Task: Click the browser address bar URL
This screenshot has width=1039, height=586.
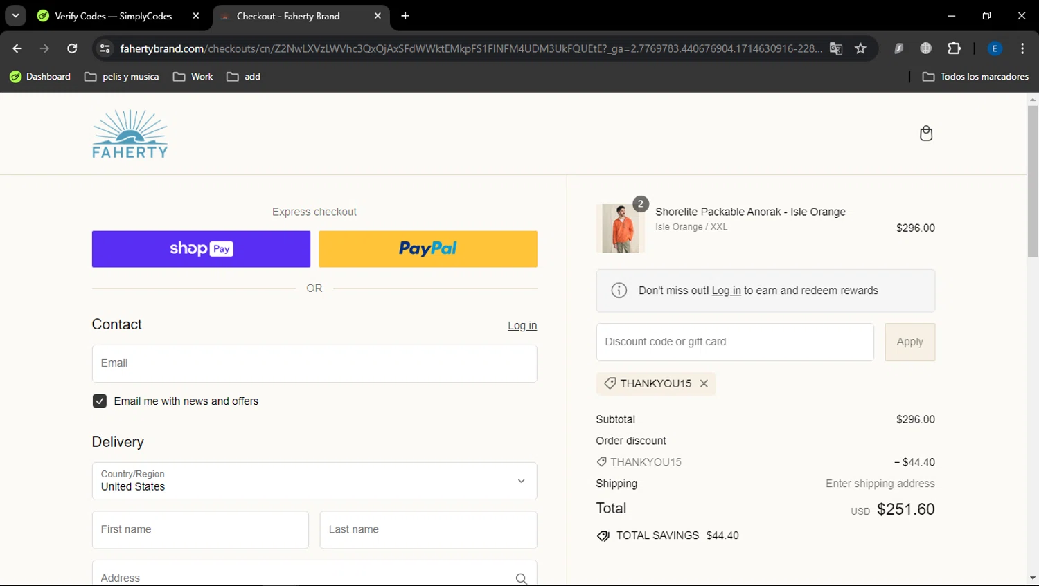Action: click(471, 48)
